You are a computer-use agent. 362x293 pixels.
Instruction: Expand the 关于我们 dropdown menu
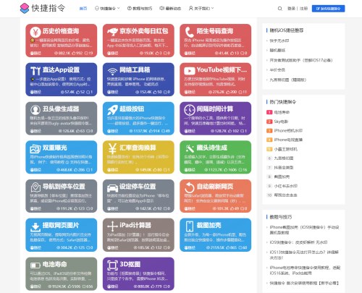click(x=201, y=9)
